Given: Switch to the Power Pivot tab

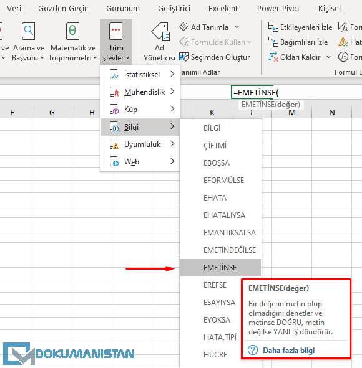Looking at the screenshot, I should coord(278,9).
